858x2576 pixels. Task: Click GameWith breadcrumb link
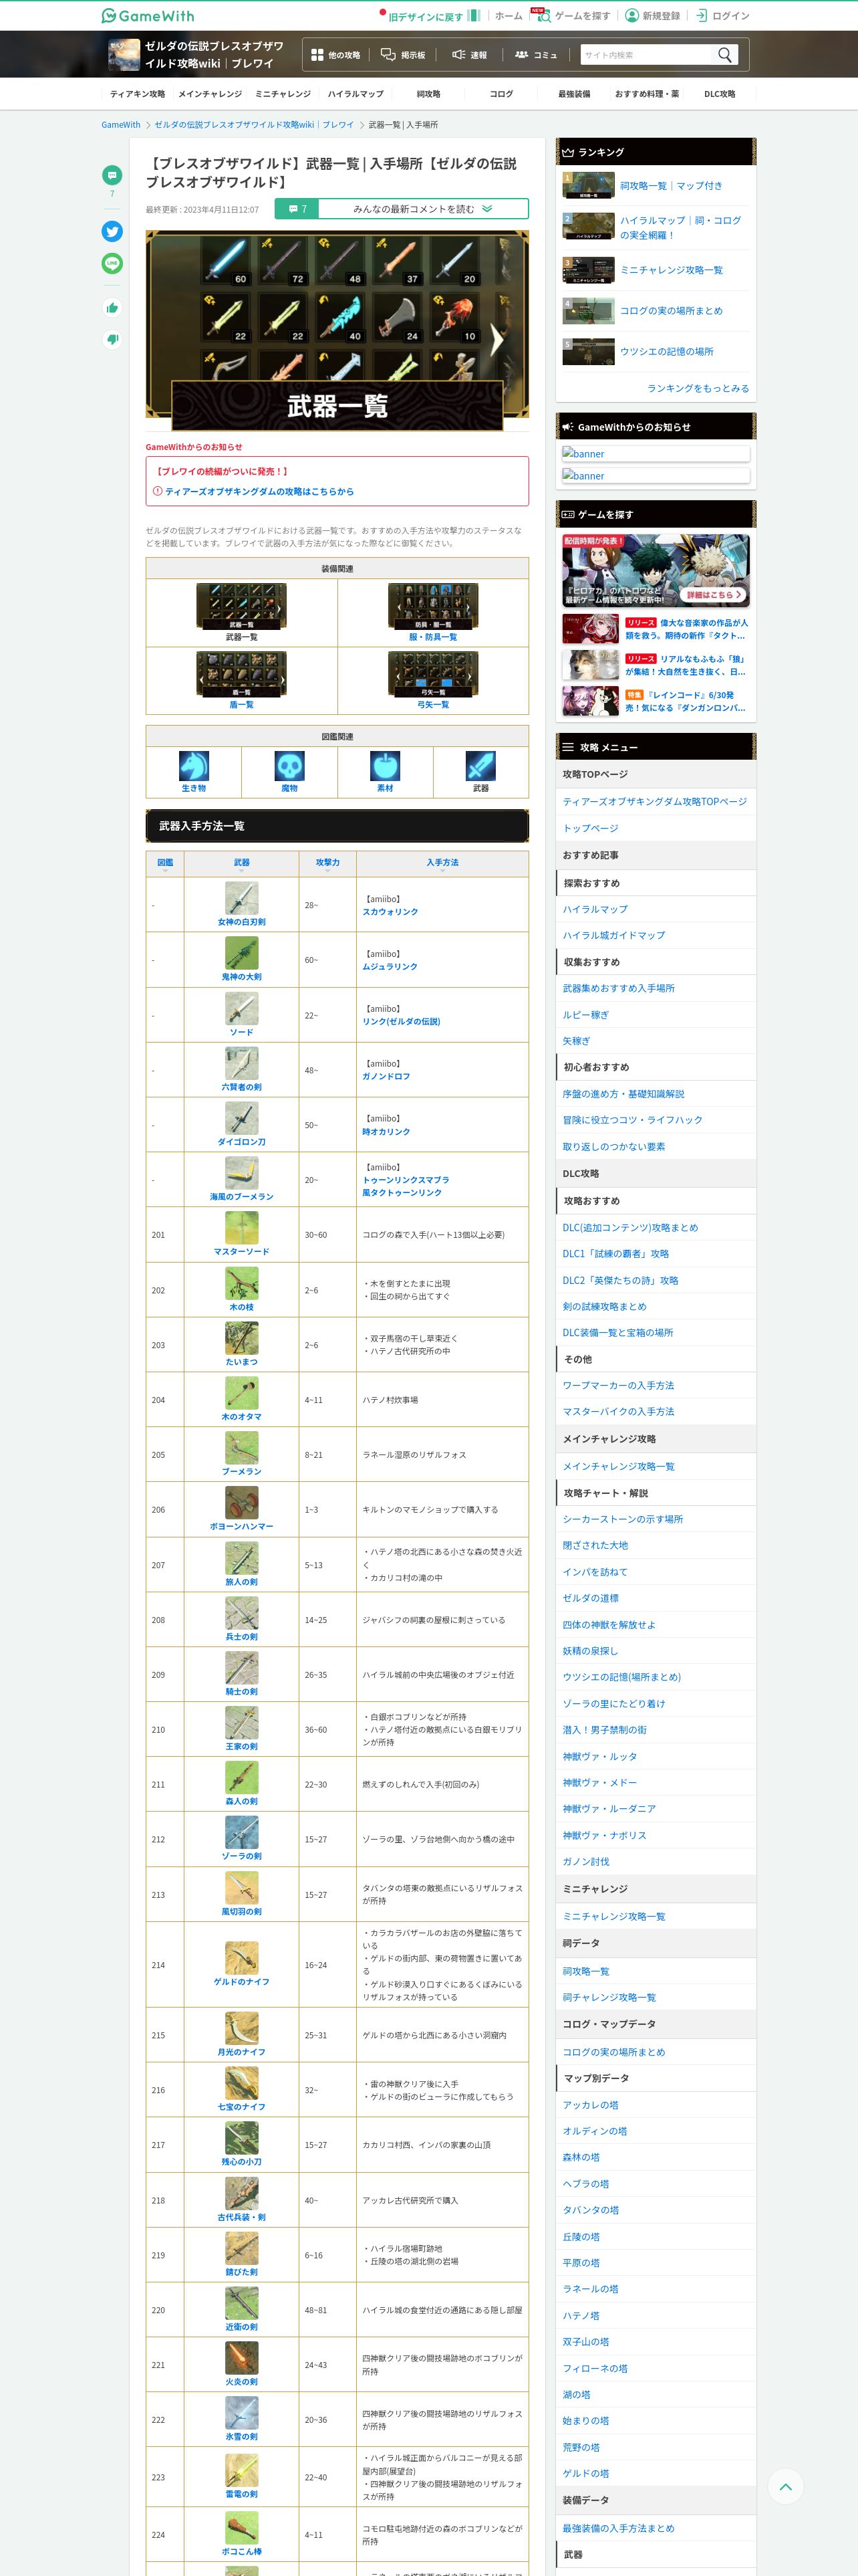(x=121, y=125)
